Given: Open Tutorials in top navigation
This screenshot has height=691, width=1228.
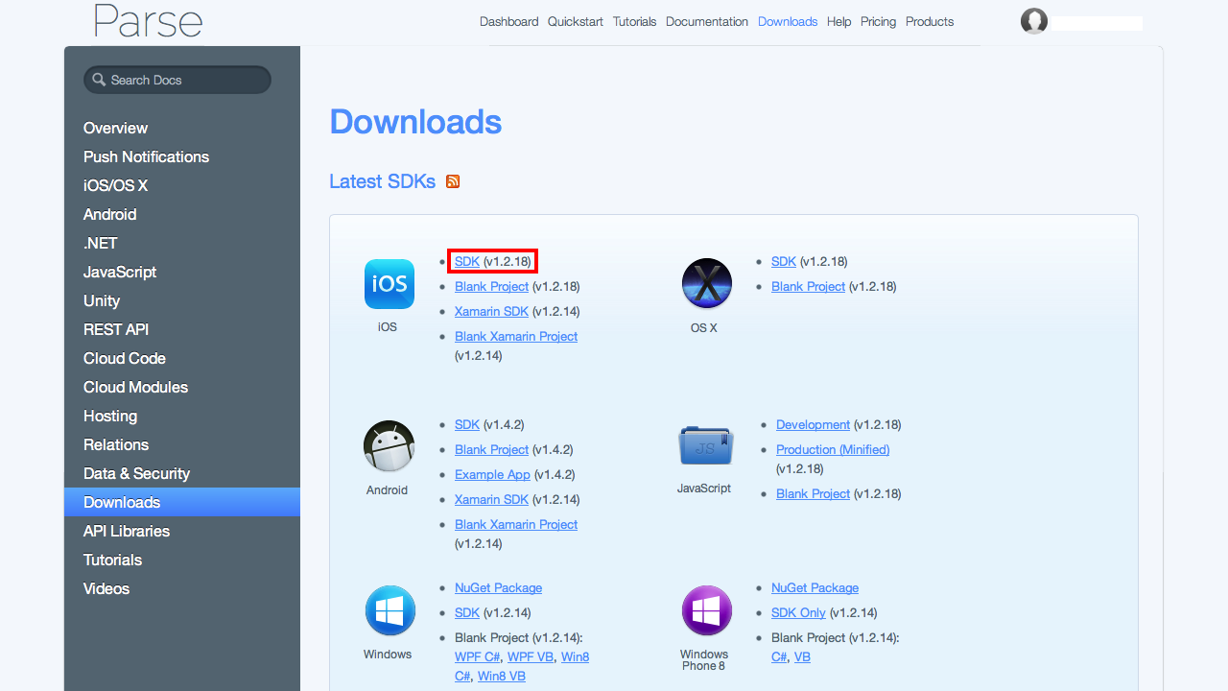Looking at the screenshot, I should [635, 21].
